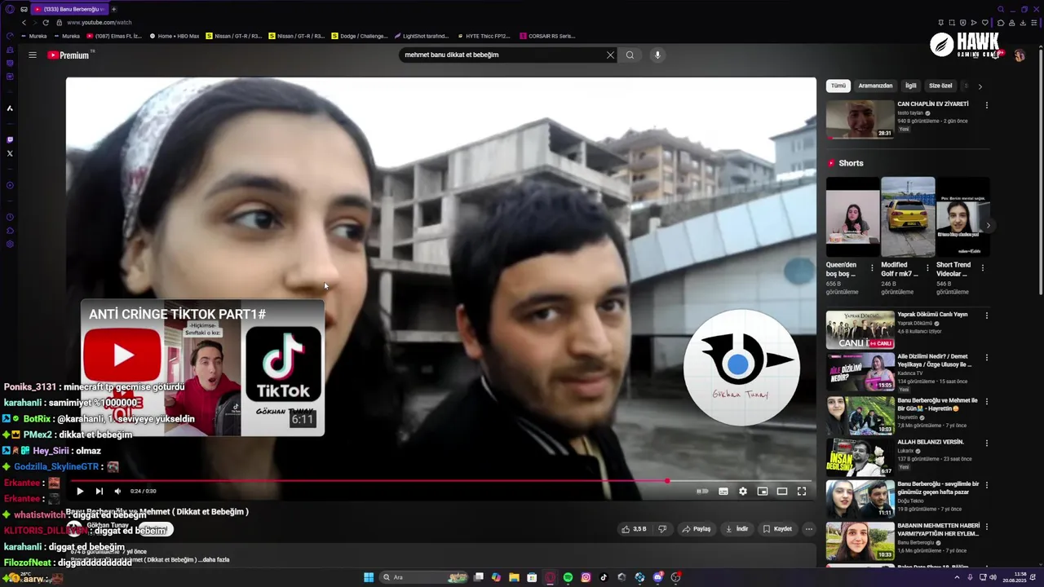Start voice search with microphone icon
The image size is (1044, 587).
coord(657,55)
